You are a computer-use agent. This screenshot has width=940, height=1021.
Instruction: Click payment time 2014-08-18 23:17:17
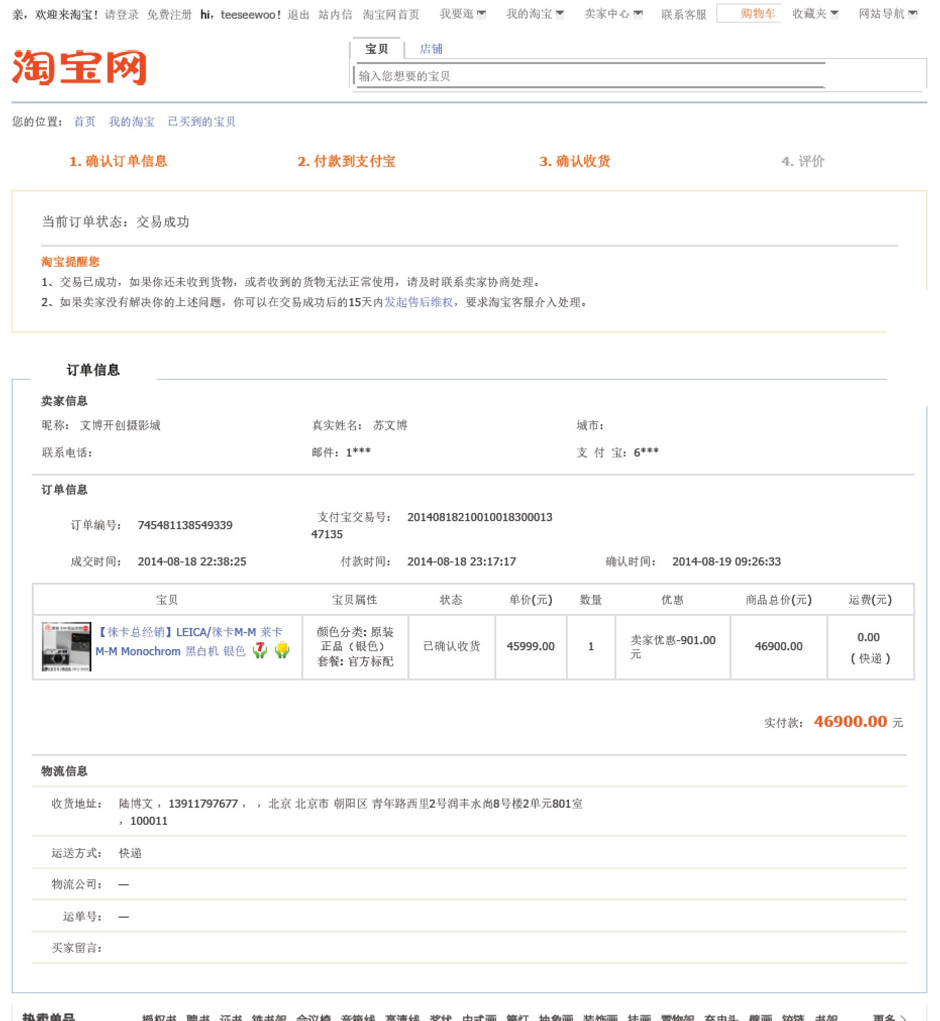point(461,561)
